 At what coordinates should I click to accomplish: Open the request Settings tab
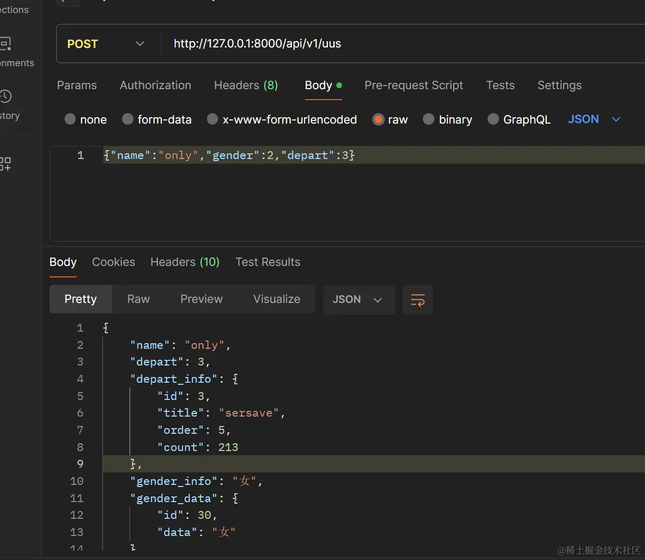(x=559, y=85)
